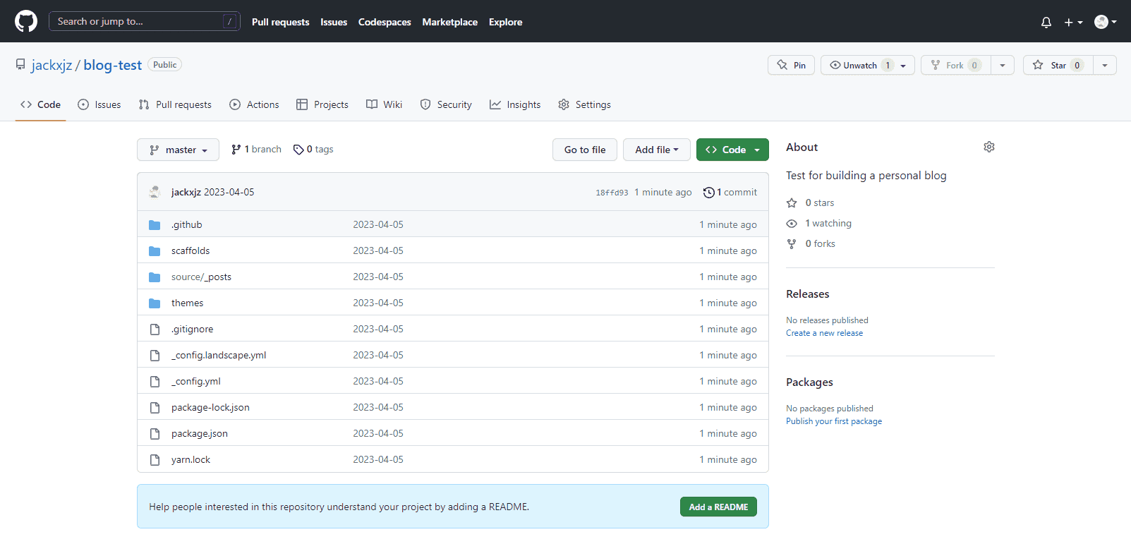This screenshot has height=544, width=1131.
Task: Expand the Fork dropdown arrow
Action: pos(1003,65)
